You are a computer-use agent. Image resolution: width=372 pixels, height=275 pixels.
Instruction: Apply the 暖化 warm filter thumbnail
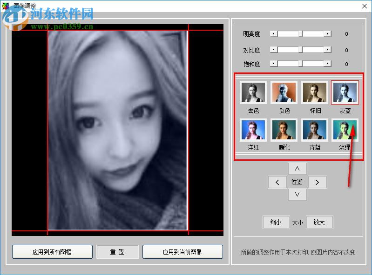click(x=284, y=130)
